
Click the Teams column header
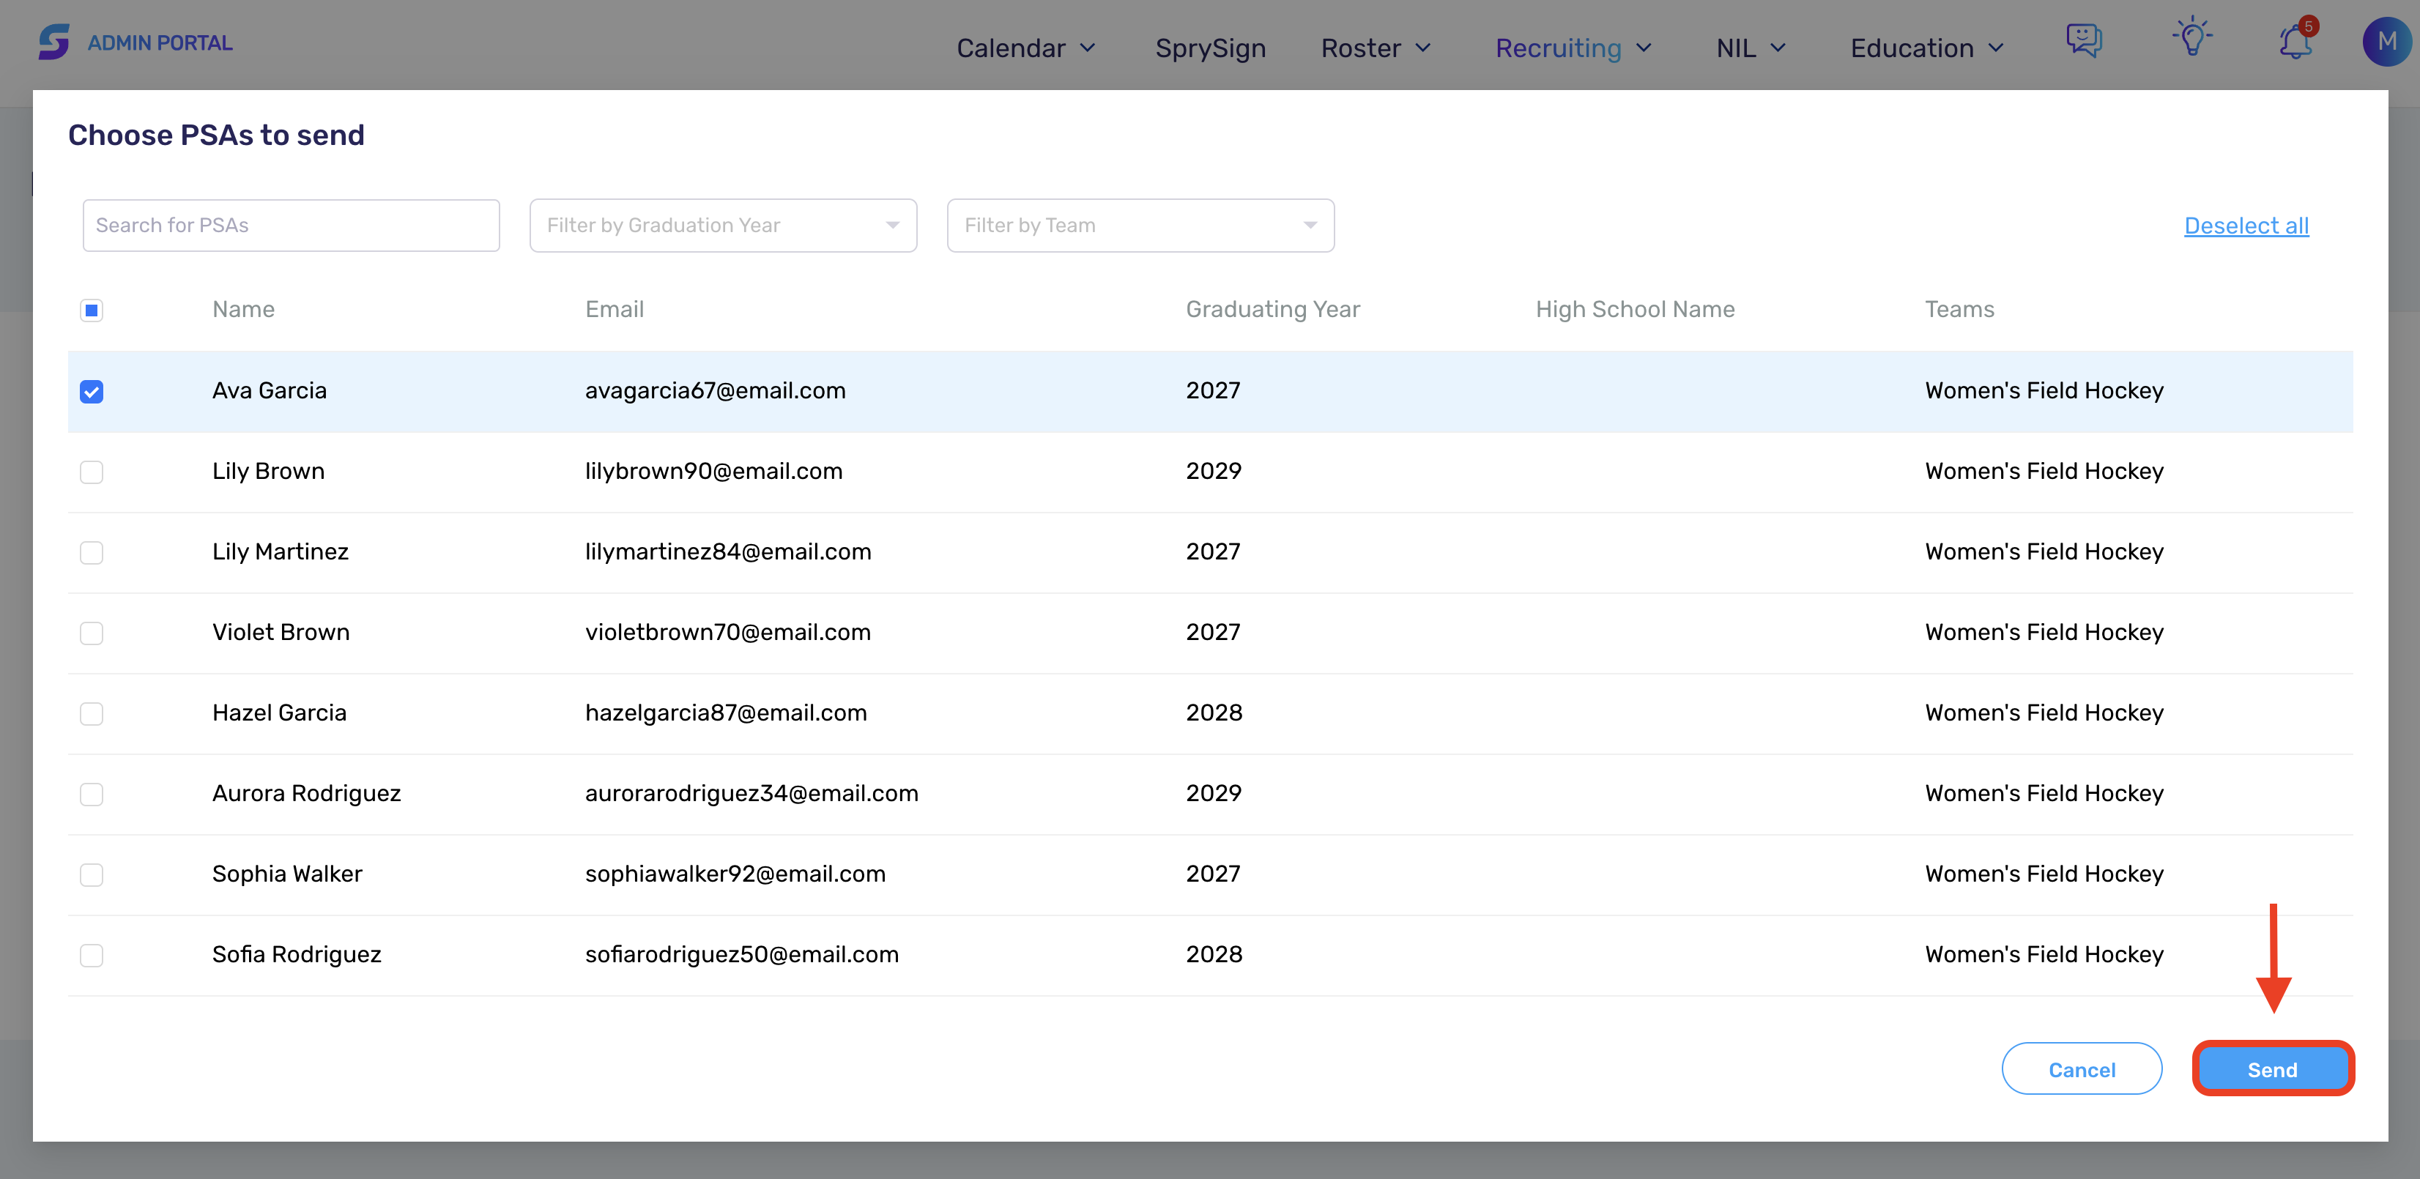(x=1959, y=309)
